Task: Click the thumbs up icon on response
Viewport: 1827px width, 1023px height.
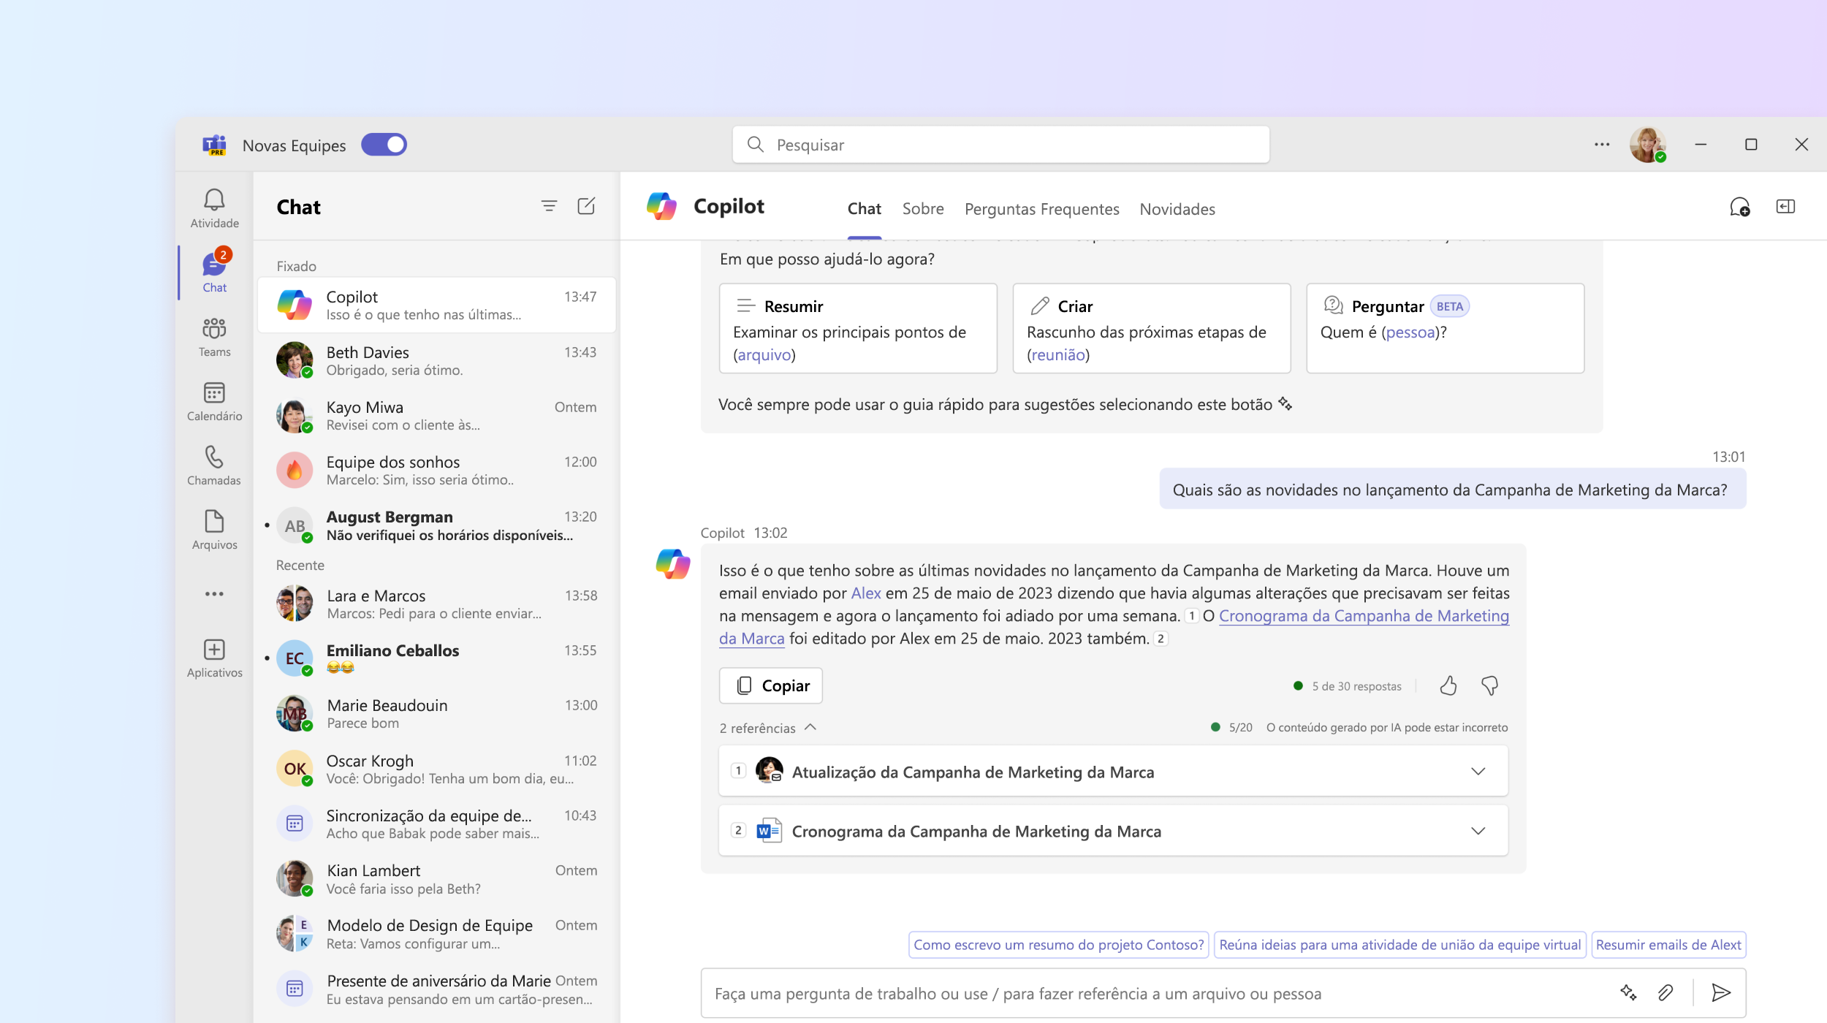Action: point(1447,685)
